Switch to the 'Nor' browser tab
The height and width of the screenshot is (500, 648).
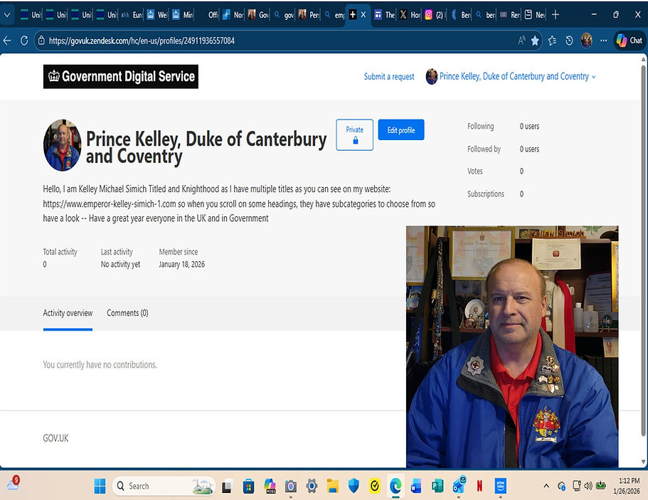click(233, 15)
